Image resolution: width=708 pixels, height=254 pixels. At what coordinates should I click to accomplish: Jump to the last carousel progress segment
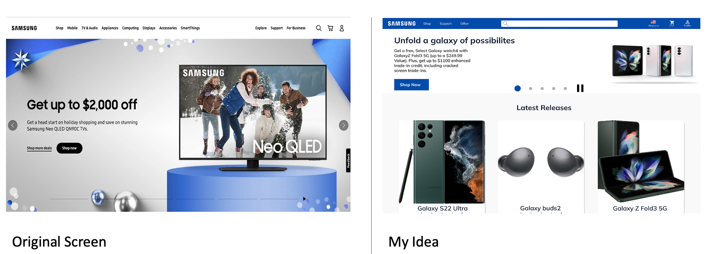coord(280,199)
